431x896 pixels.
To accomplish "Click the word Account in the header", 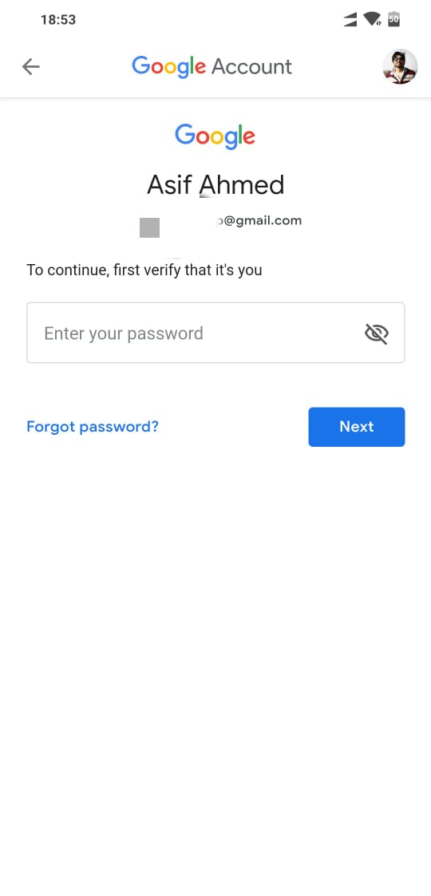I will click(251, 67).
